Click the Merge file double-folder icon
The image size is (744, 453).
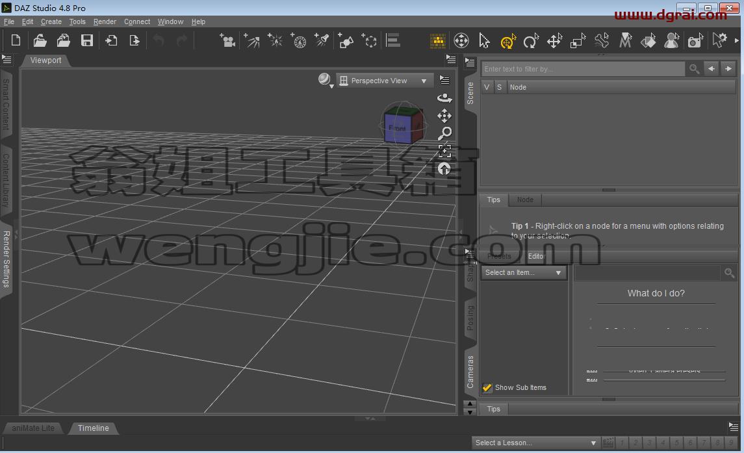coord(64,40)
